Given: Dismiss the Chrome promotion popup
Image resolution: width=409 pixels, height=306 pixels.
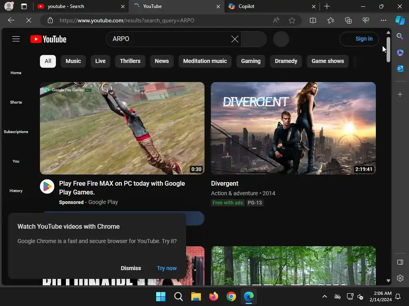Looking at the screenshot, I should tap(131, 268).
